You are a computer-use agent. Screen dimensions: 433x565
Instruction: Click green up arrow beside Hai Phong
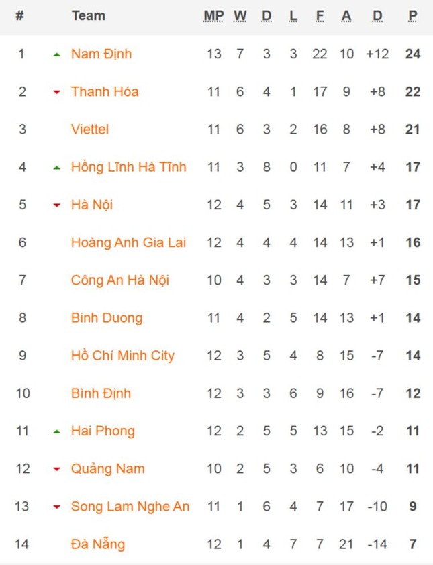pos(56,431)
